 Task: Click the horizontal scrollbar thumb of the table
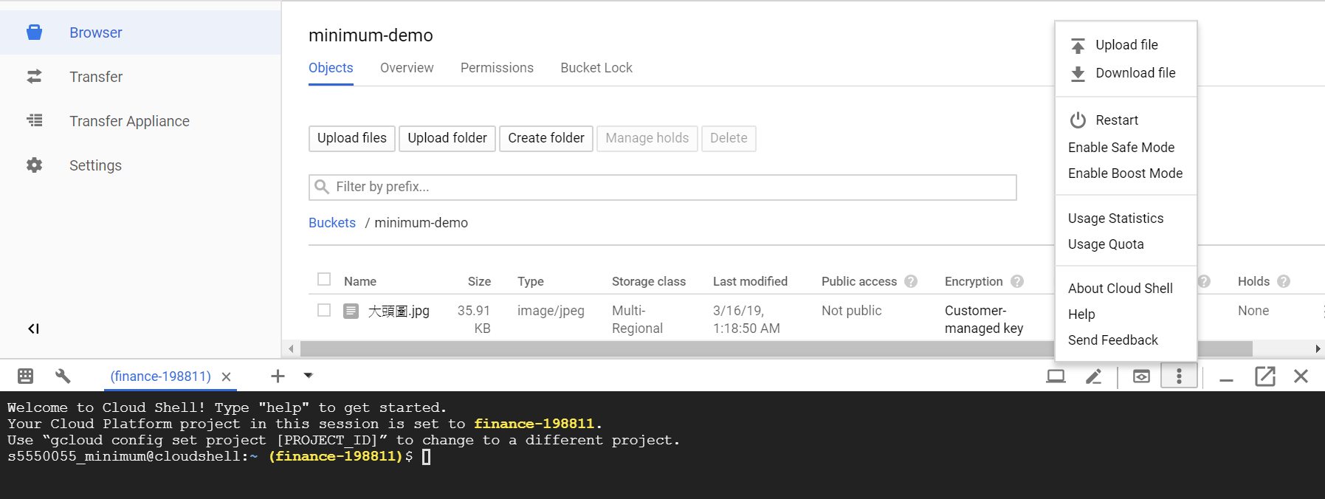coord(776,348)
